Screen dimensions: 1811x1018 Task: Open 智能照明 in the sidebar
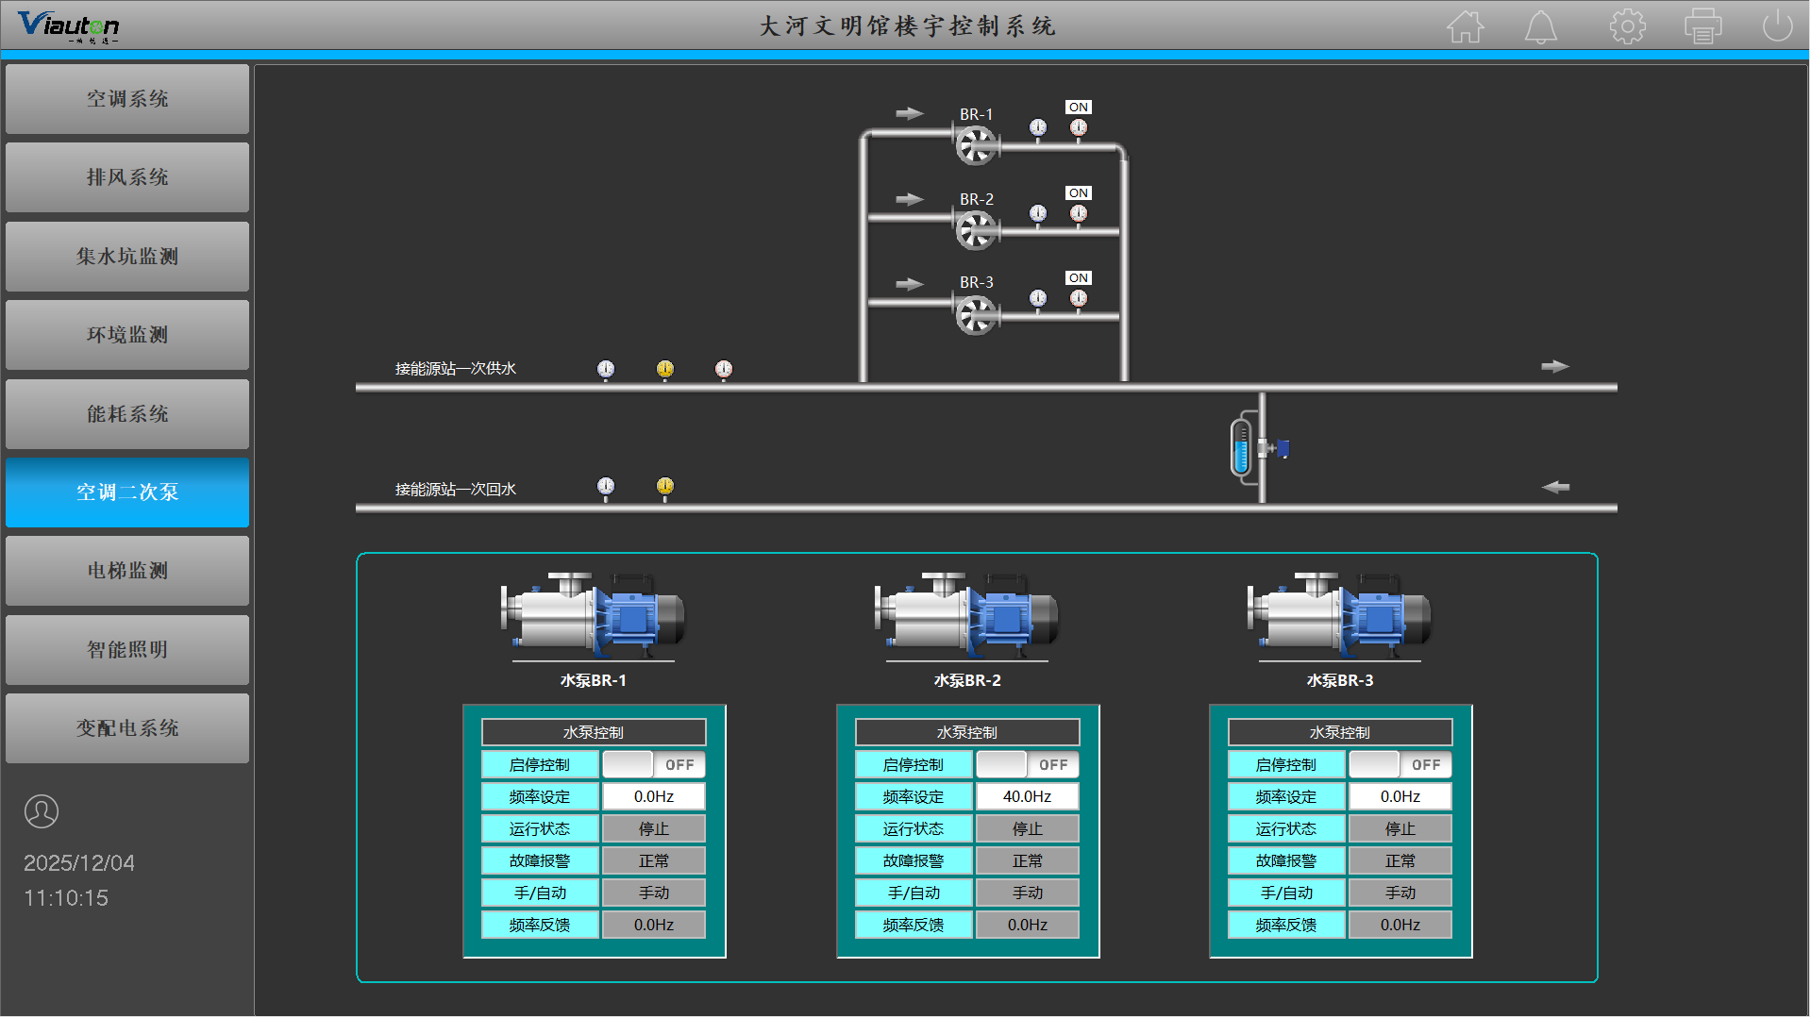pyautogui.click(x=127, y=650)
